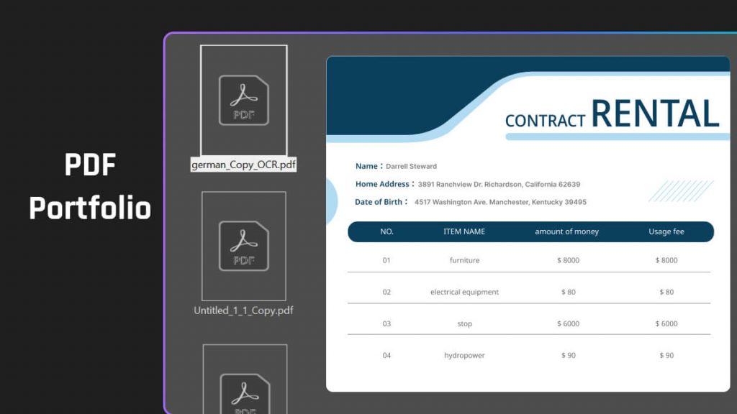Click the Untitled_1_1_Copy.pdf filename label
Screen dimensions: 737x414
245,310
